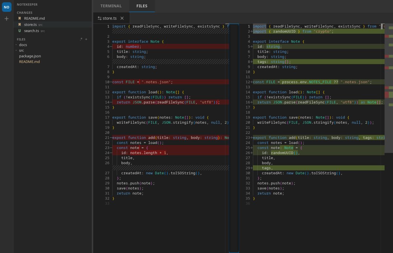Screen dimensions: 393x253
Task: Click right pane line with process.env.NOTES_FILE
Action: point(318,82)
